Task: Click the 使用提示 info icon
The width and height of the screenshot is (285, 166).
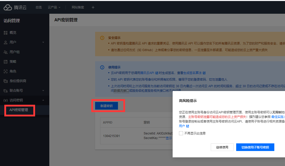Action: [x=102, y=67]
